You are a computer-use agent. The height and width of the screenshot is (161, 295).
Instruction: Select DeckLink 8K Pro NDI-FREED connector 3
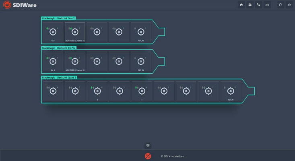[x=75, y=62]
